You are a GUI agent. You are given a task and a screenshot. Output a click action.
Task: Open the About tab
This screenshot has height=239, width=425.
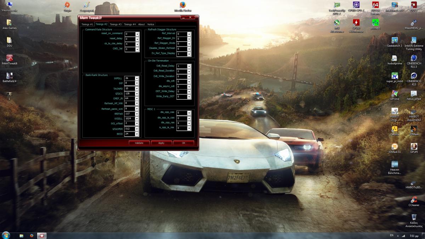pos(142,24)
